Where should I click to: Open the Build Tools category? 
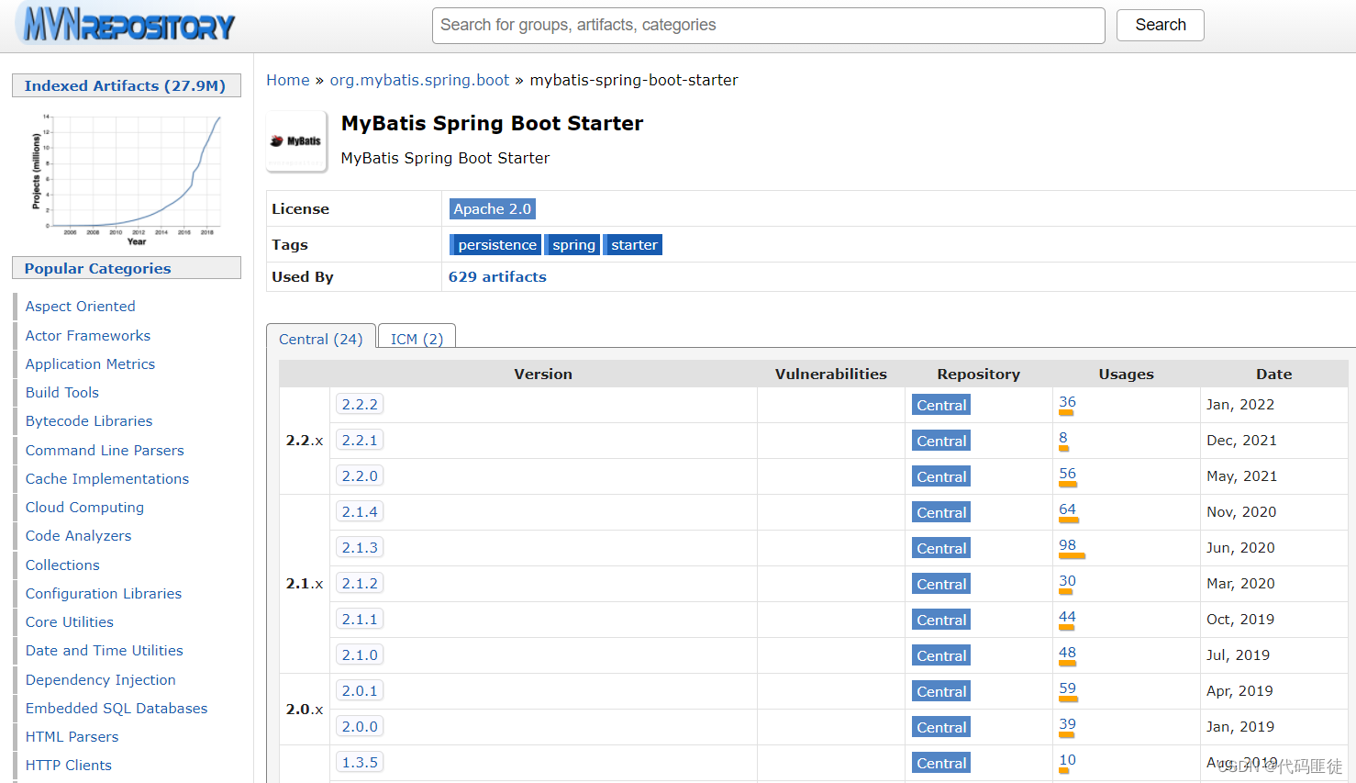pos(62,393)
